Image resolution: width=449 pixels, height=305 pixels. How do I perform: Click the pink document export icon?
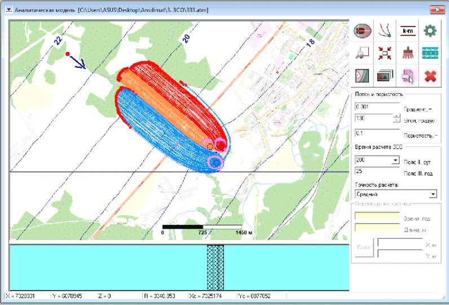click(x=407, y=76)
